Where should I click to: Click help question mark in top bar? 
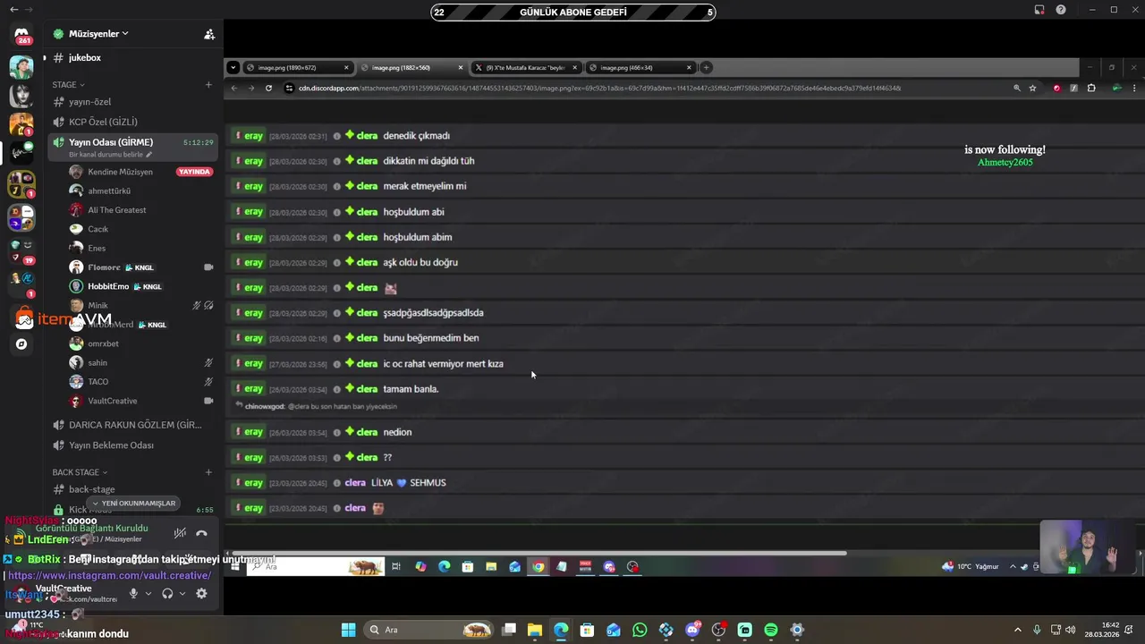[x=1061, y=10]
